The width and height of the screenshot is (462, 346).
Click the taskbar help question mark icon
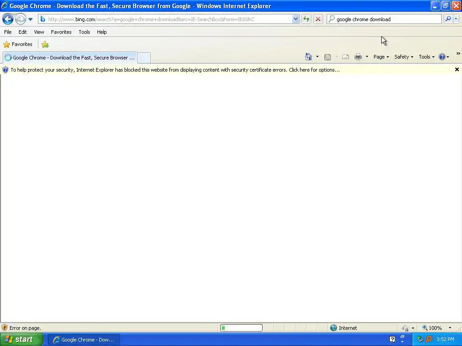(x=392, y=339)
